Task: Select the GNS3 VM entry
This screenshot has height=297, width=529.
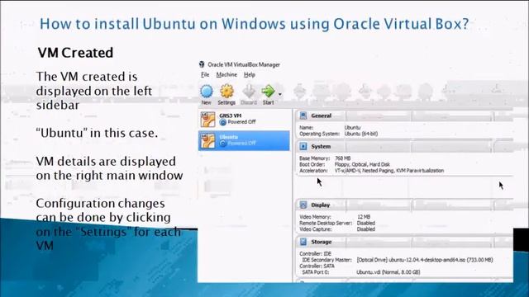Action: tap(244, 119)
